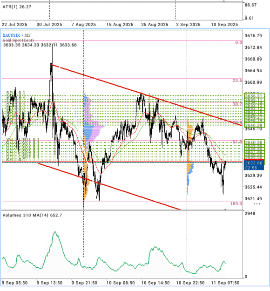270x291 pixels.
Task: Click the 9 Sep 21:50 time axis marker
Action: click(84, 283)
